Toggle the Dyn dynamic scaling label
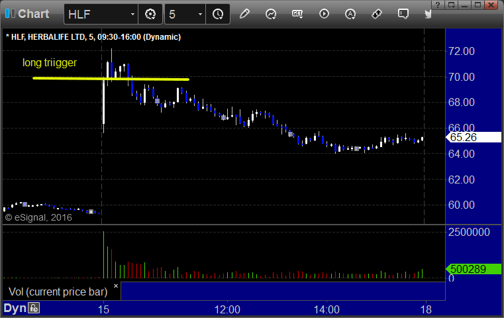The image size is (504, 318). pos(15,308)
